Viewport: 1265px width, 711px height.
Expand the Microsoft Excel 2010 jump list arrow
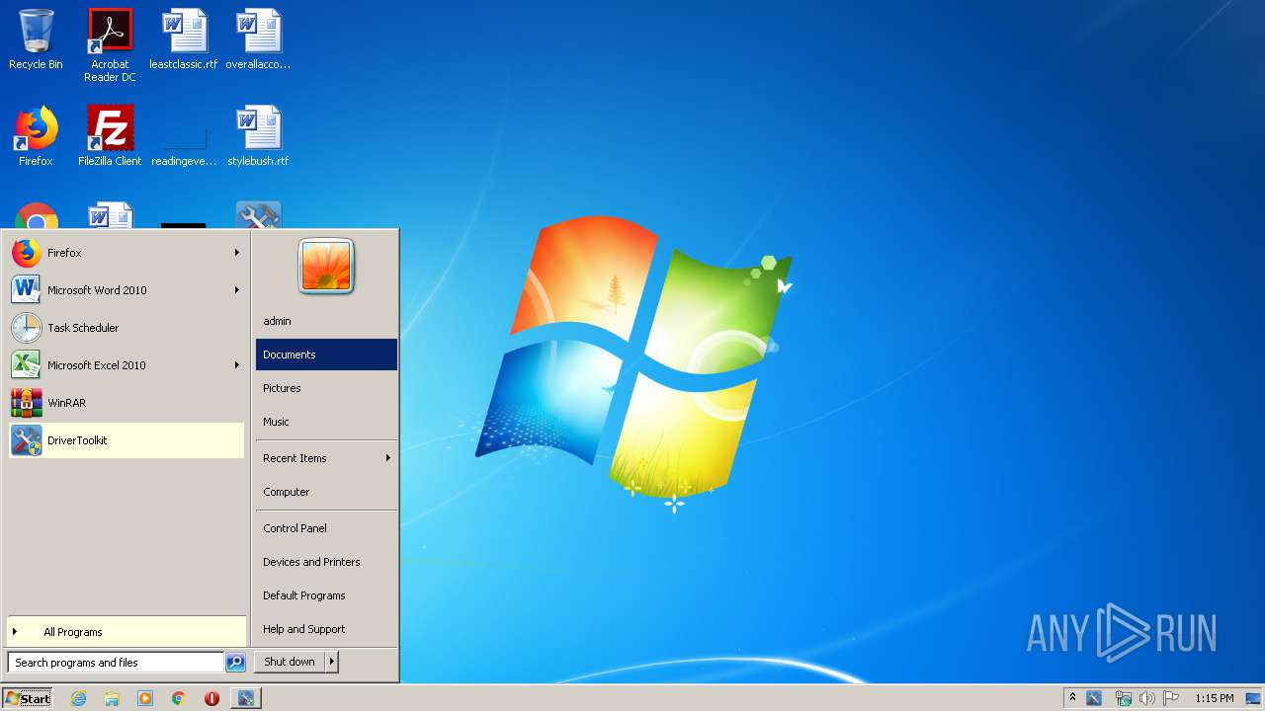pyautogui.click(x=237, y=365)
